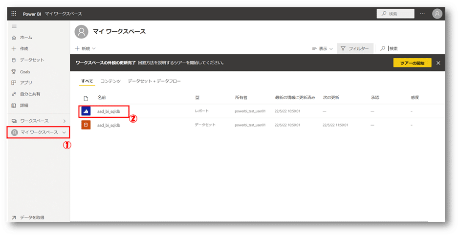460x236 pixels.
Task: Sort by 名前 column header
Action: click(102, 97)
